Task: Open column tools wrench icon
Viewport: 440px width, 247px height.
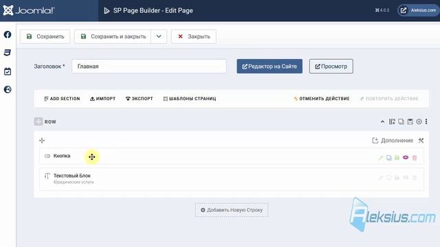Action: coord(421,140)
